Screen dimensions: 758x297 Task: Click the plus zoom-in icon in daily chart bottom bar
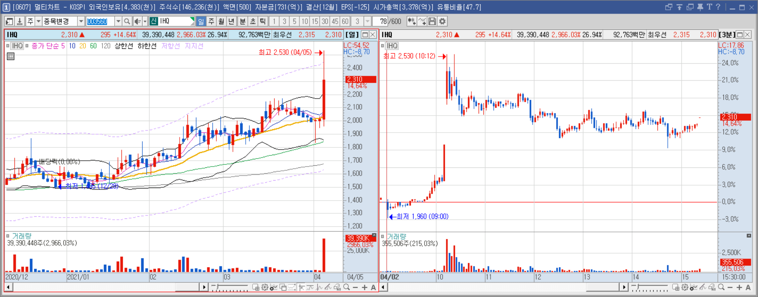pos(365,288)
